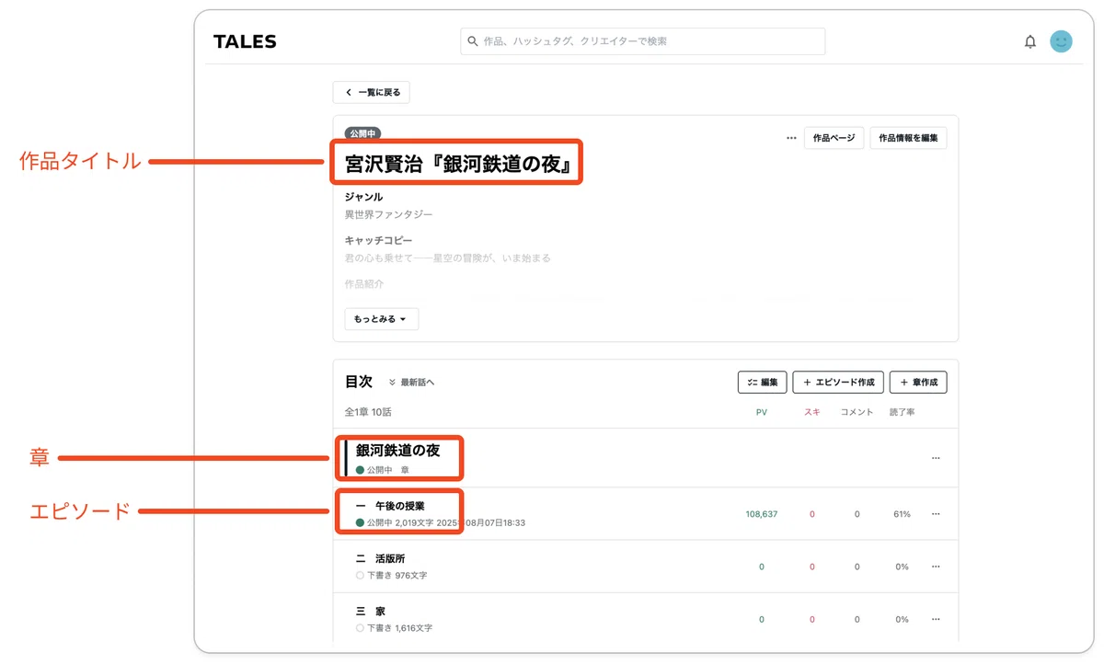Click エピソード作成 button

click(838, 383)
